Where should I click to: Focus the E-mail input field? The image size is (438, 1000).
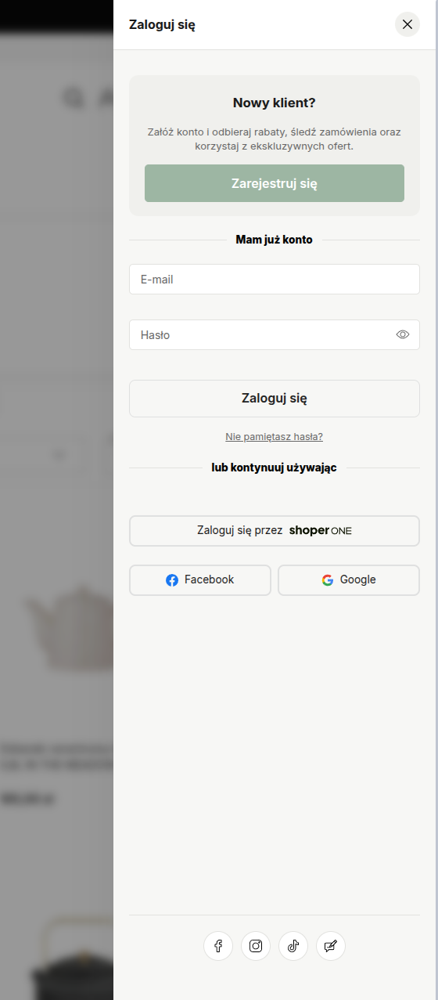click(x=275, y=279)
